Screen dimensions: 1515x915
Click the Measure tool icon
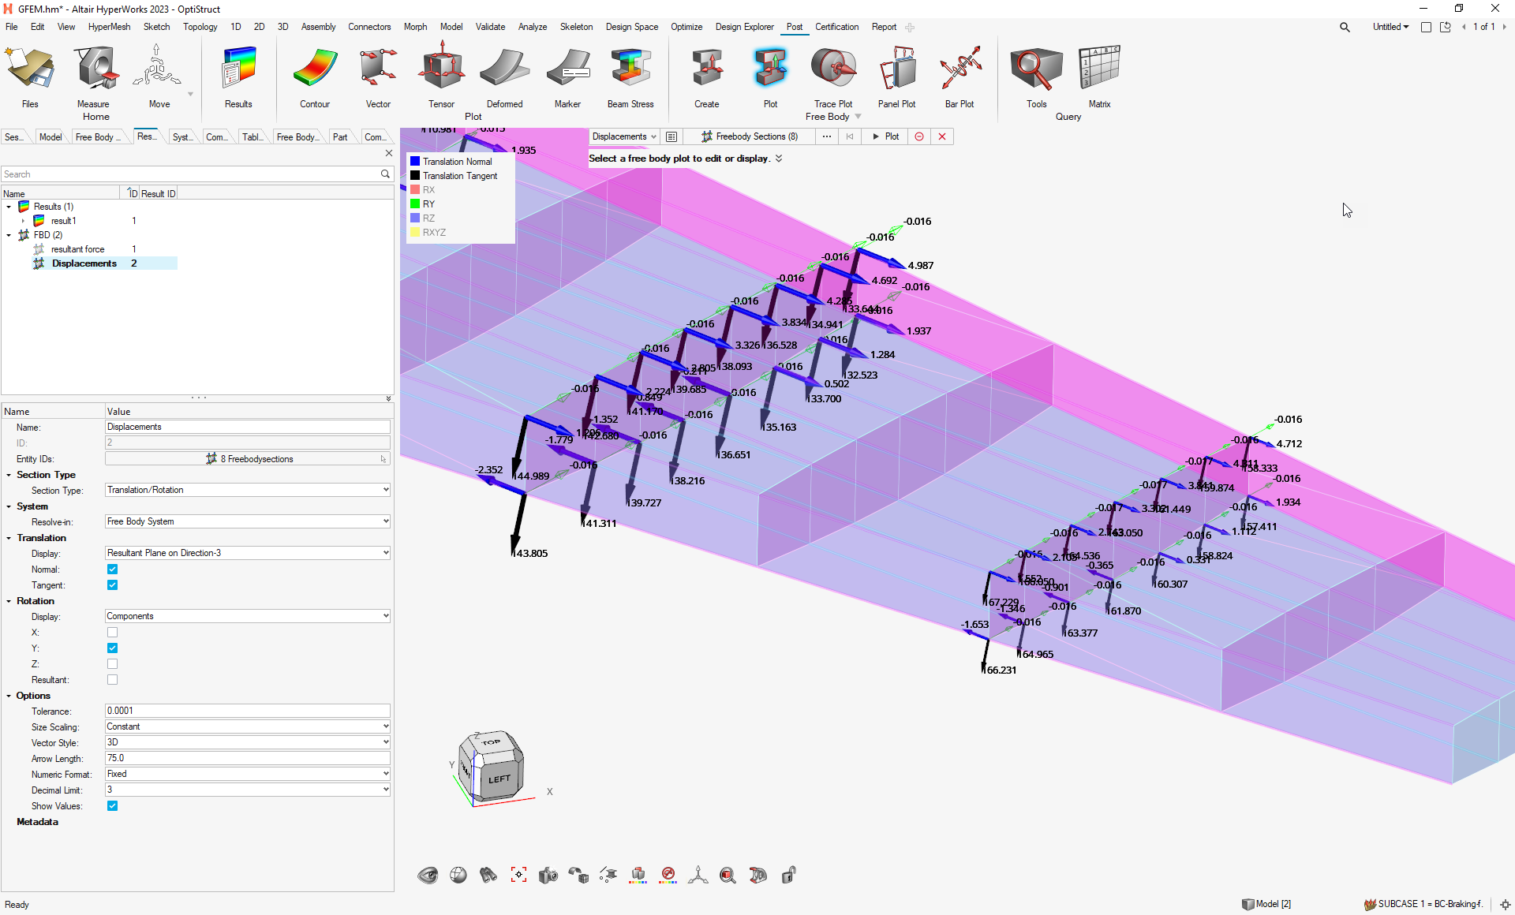pyautogui.click(x=93, y=77)
